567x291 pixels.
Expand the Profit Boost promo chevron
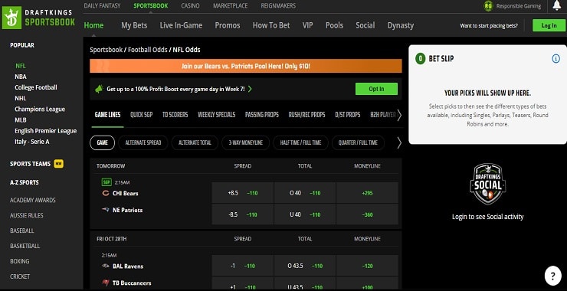tap(250, 89)
